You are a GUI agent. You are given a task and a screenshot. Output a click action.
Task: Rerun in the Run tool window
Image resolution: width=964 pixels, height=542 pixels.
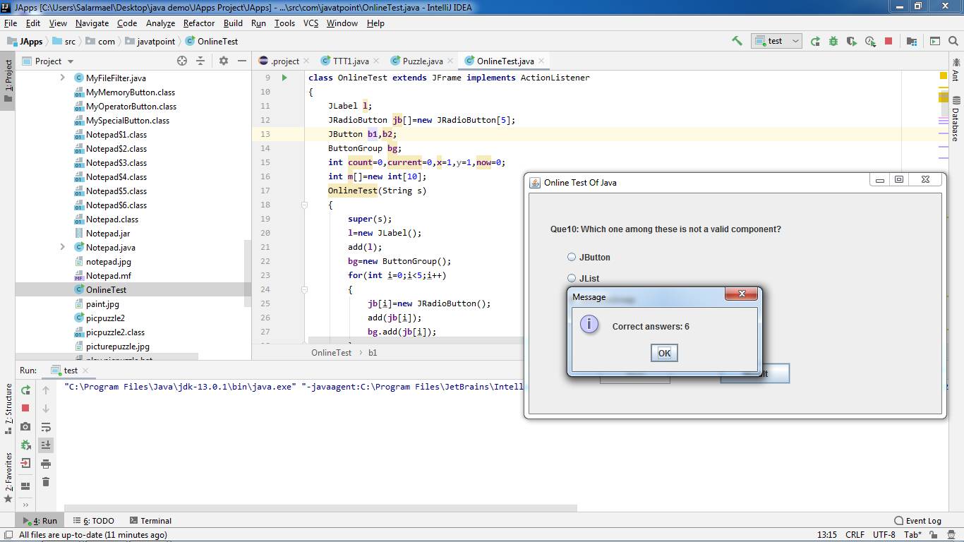coord(25,390)
